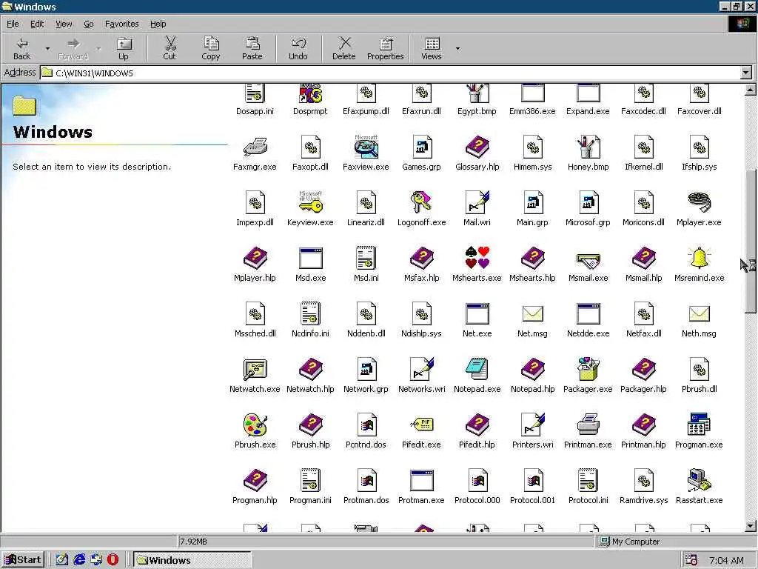This screenshot has height=569, width=758.
Task: Select the Ramdrive.sys file name
Action: pyautogui.click(x=643, y=500)
